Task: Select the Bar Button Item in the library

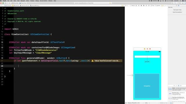Action: click(177, 94)
